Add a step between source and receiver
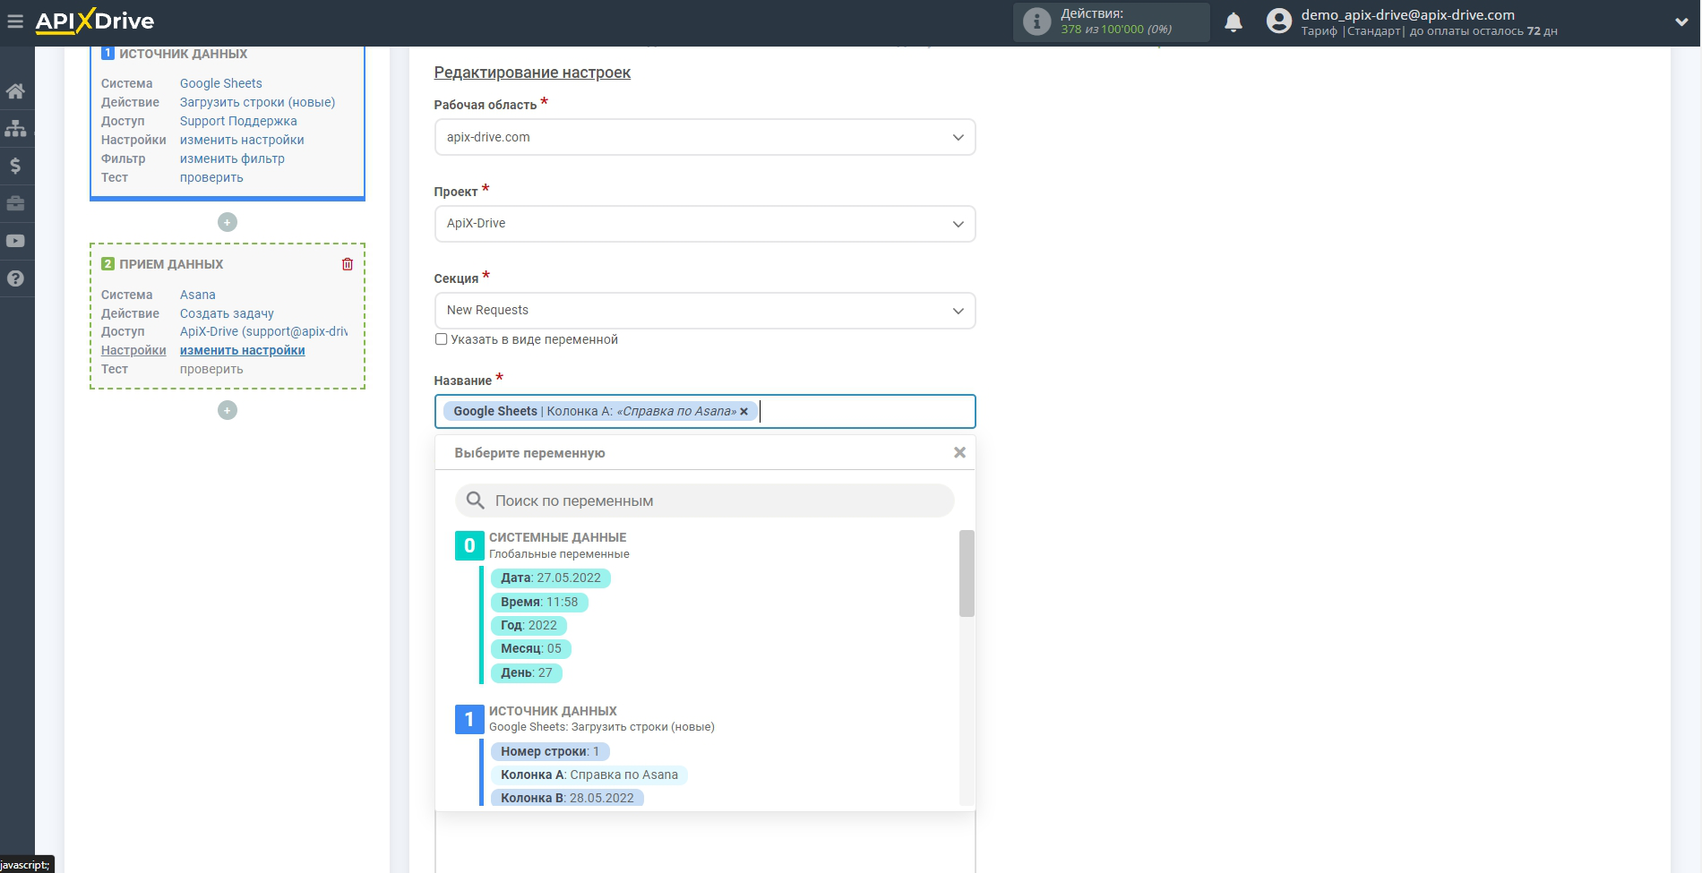The width and height of the screenshot is (1702, 873). pos(228,222)
